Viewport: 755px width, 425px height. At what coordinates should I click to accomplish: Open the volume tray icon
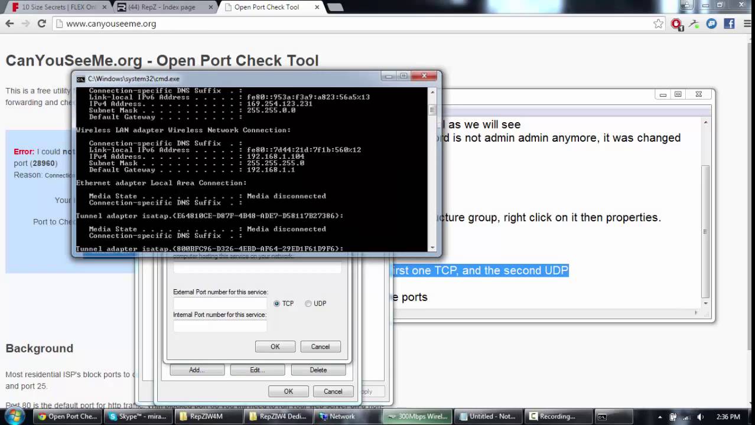pos(701,417)
